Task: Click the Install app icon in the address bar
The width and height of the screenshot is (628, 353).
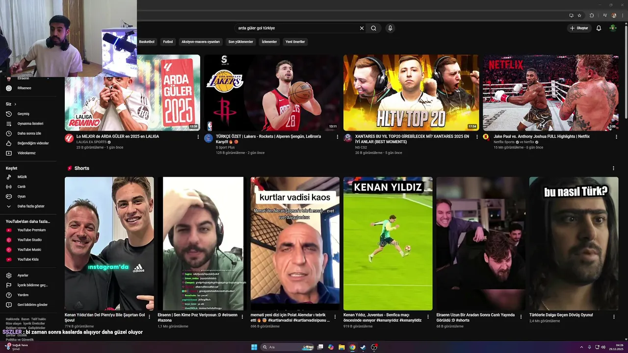Action: [571, 15]
